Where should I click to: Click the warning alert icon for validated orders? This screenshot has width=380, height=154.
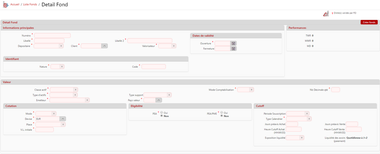click(325, 14)
